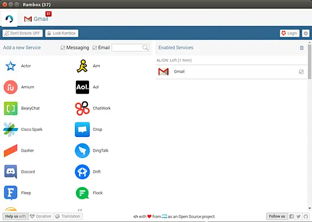Open the settings gear
This screenshot has height=222, width=312.
[x=306, y=33]
